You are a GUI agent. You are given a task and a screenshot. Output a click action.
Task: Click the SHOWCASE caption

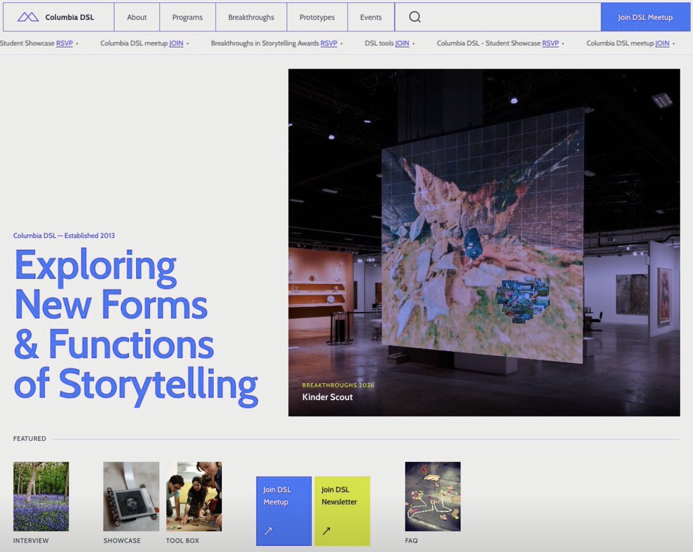click(122, 541)
